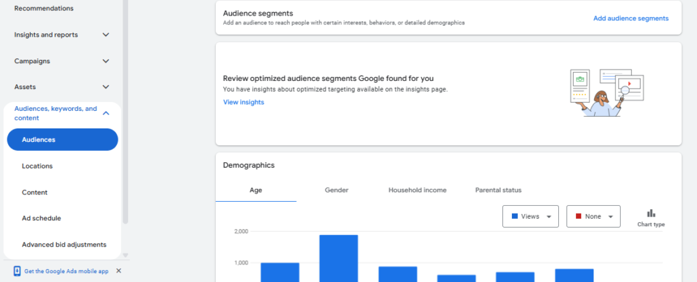697x282 pixels.
Task: Click the Campaigns label in the sidebar
Action: click(x=32, y=61)
